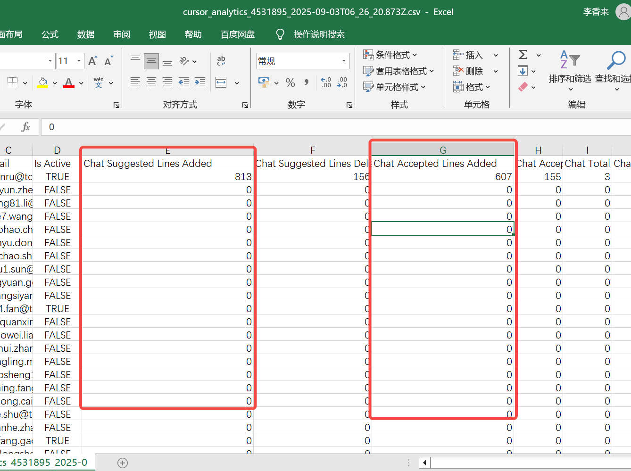The width and height of the screenshot is (631, 471).
Task: Decrease font size with the smaller A icon
Action: click(x=108, y=61)
